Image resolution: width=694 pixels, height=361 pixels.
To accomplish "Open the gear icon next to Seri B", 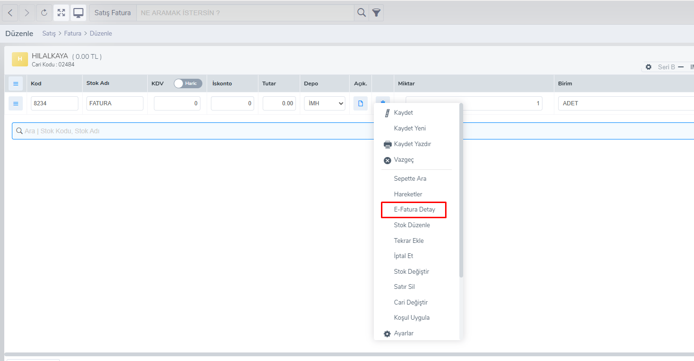I will tap(649, 67).
